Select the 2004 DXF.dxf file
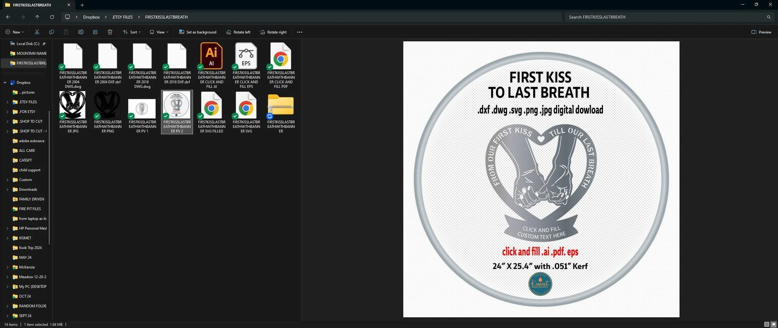The height and width of the screenshot is (328, 778). pyautogui.click(x=108, y=63)
